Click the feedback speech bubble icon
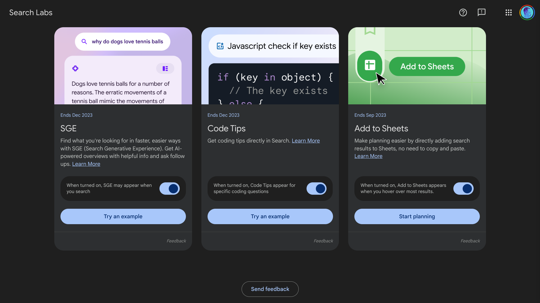 click(x=481, y=12)
